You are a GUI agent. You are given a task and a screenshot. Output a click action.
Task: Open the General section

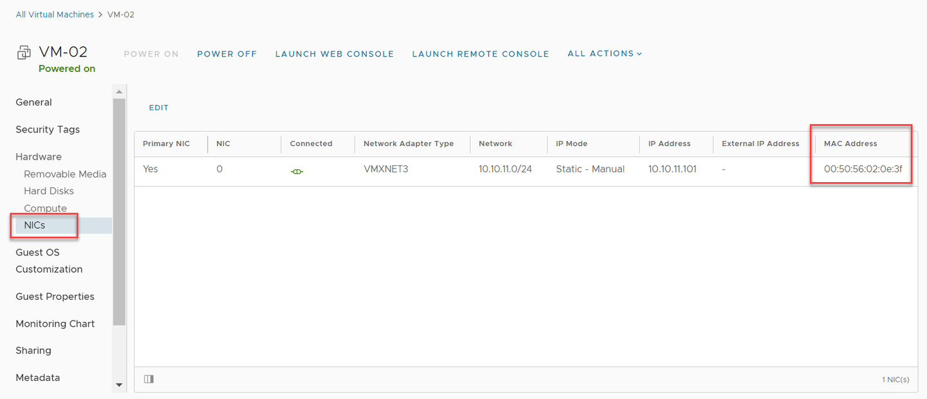(33, 102)
